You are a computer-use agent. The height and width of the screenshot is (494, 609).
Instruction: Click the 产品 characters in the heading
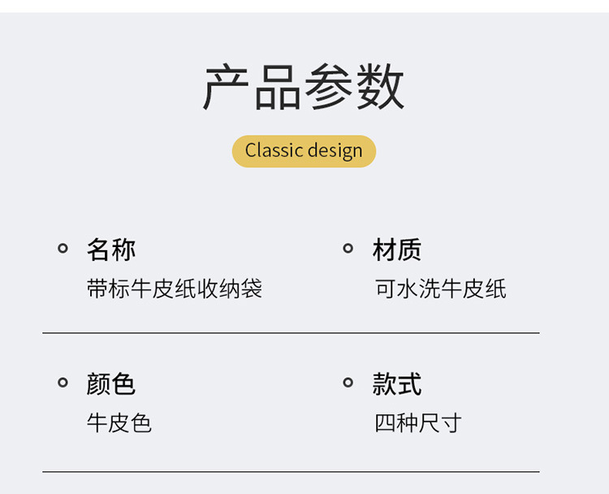point(252,88)
